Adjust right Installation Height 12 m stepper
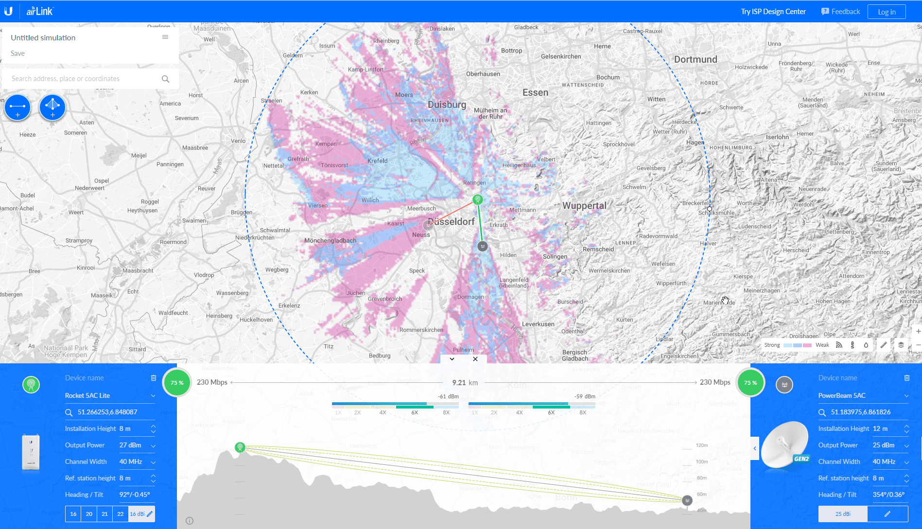 pyautogui.click(x=906, y=429)
